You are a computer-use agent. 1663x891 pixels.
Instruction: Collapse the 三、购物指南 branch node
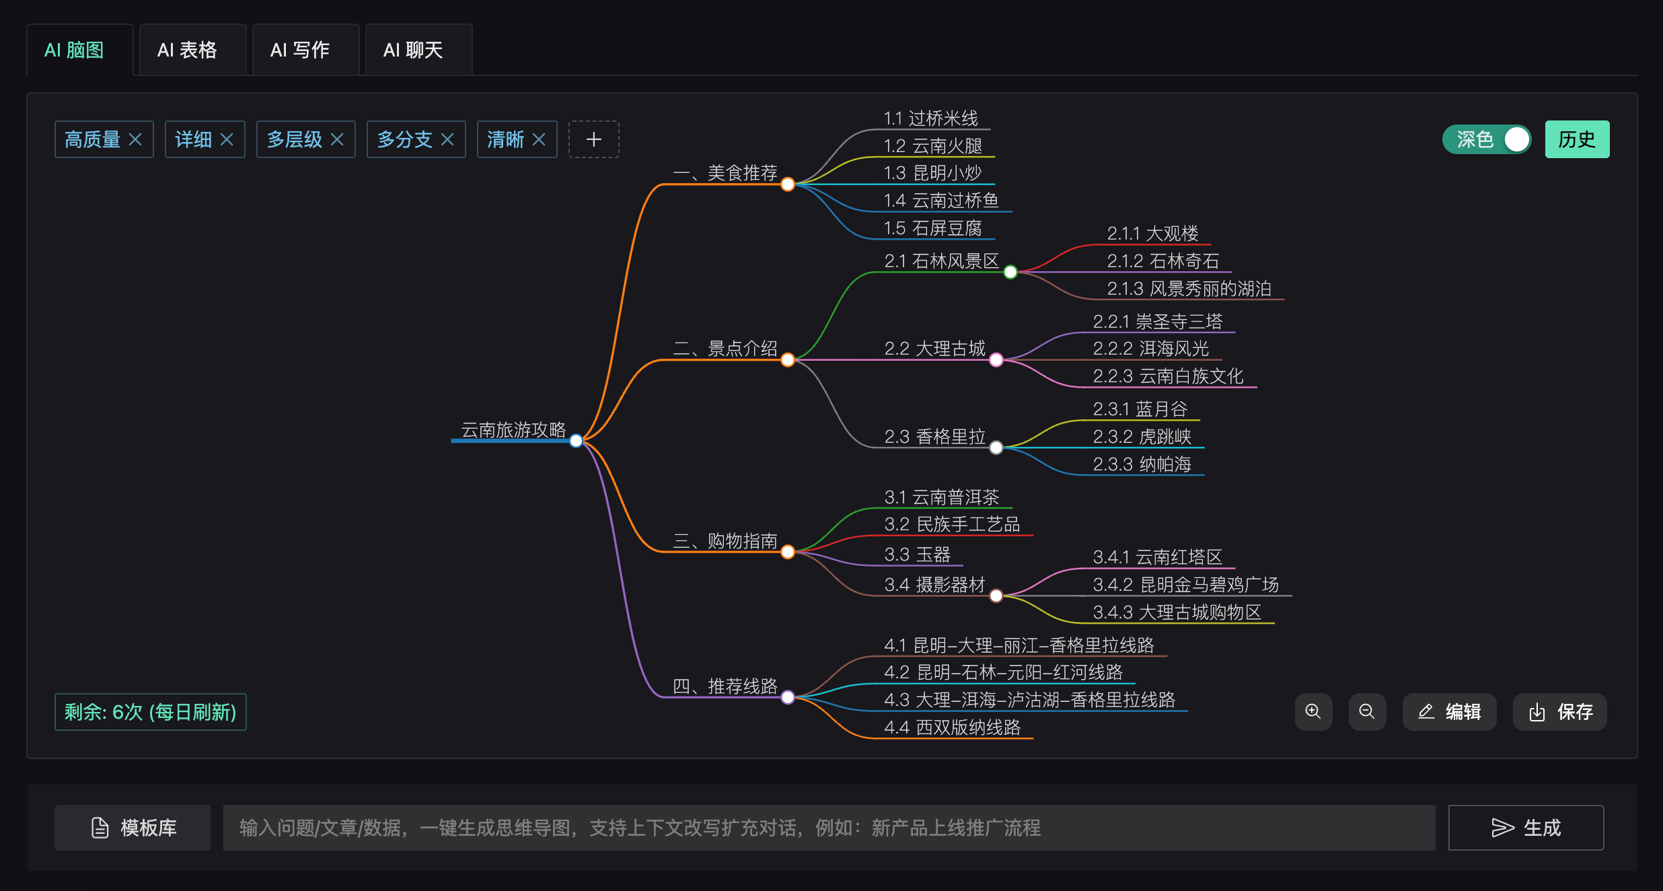[788, 552]
